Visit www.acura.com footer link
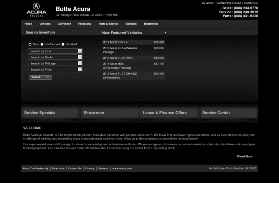Viewport: 279px width, 209px height. [122, 168]
